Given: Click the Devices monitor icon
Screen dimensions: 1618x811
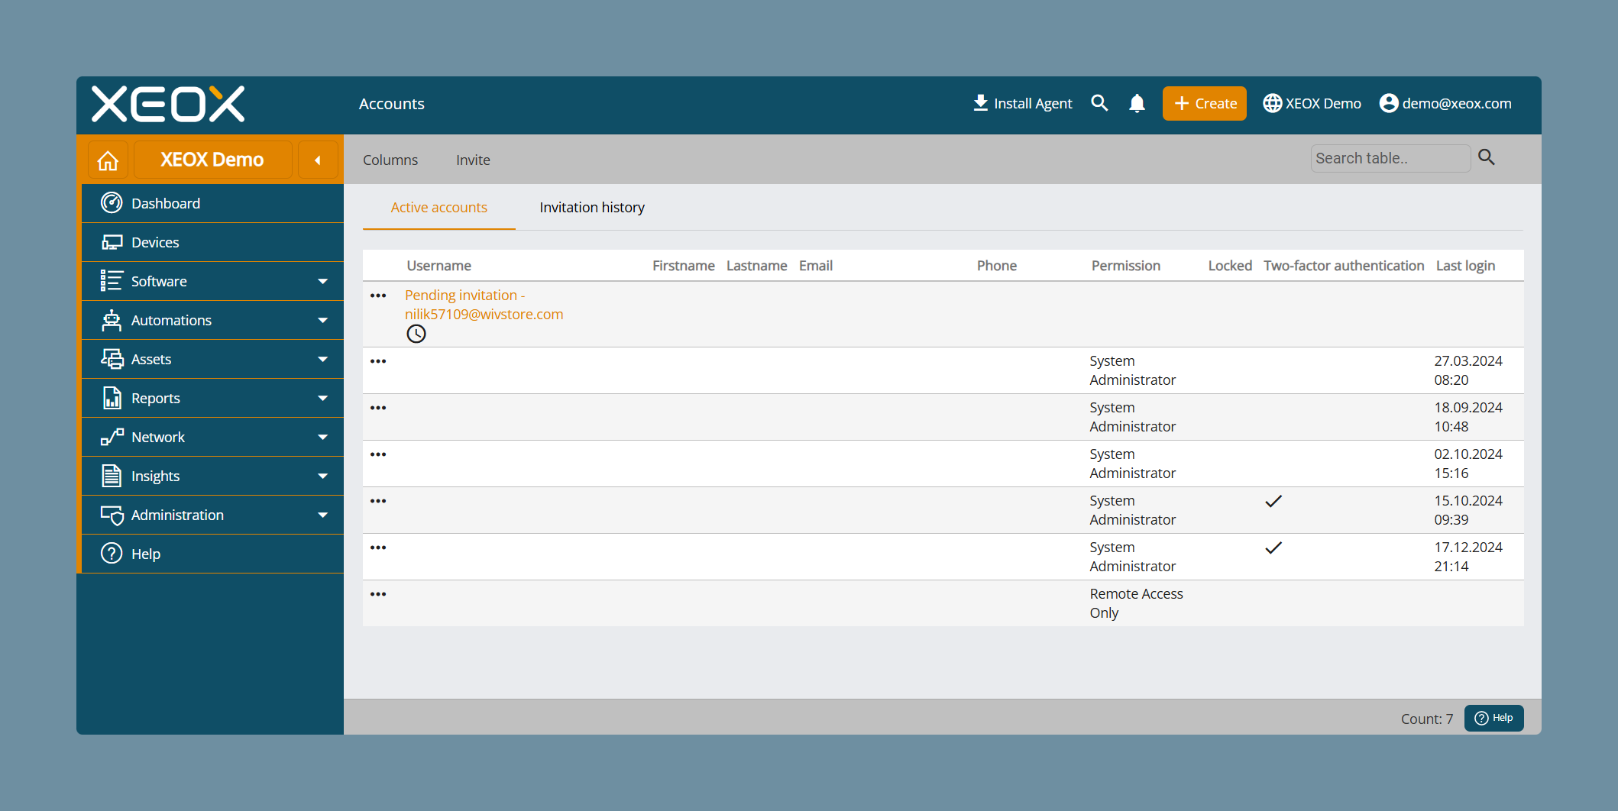Looking at the screenshot, I should (x=112, y=242).
